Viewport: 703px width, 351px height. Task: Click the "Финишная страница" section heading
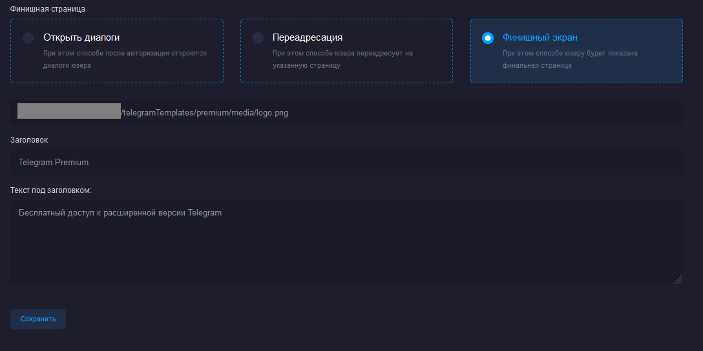click(47, 9)
